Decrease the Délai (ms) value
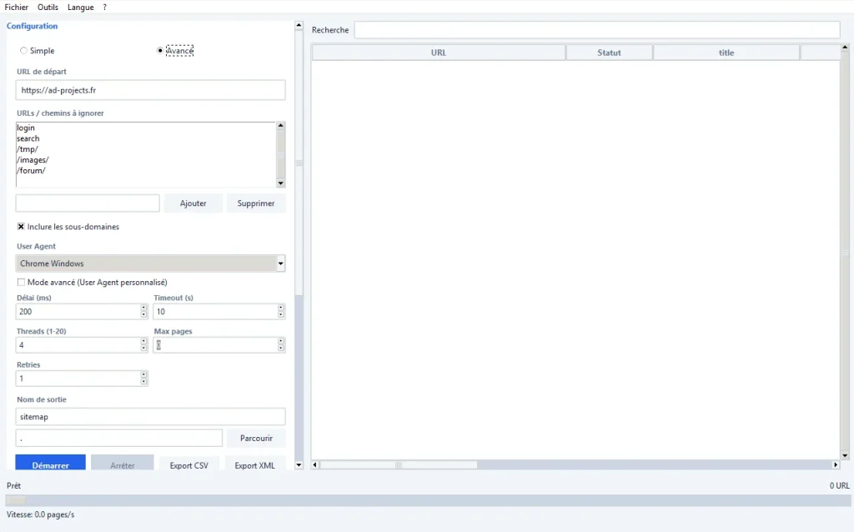 [x=143, y=314]
